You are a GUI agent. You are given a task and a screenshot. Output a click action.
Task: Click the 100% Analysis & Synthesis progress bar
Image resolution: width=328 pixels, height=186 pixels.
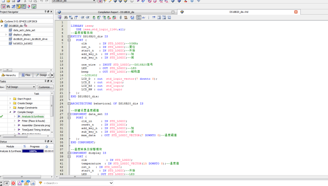point(33,151)
